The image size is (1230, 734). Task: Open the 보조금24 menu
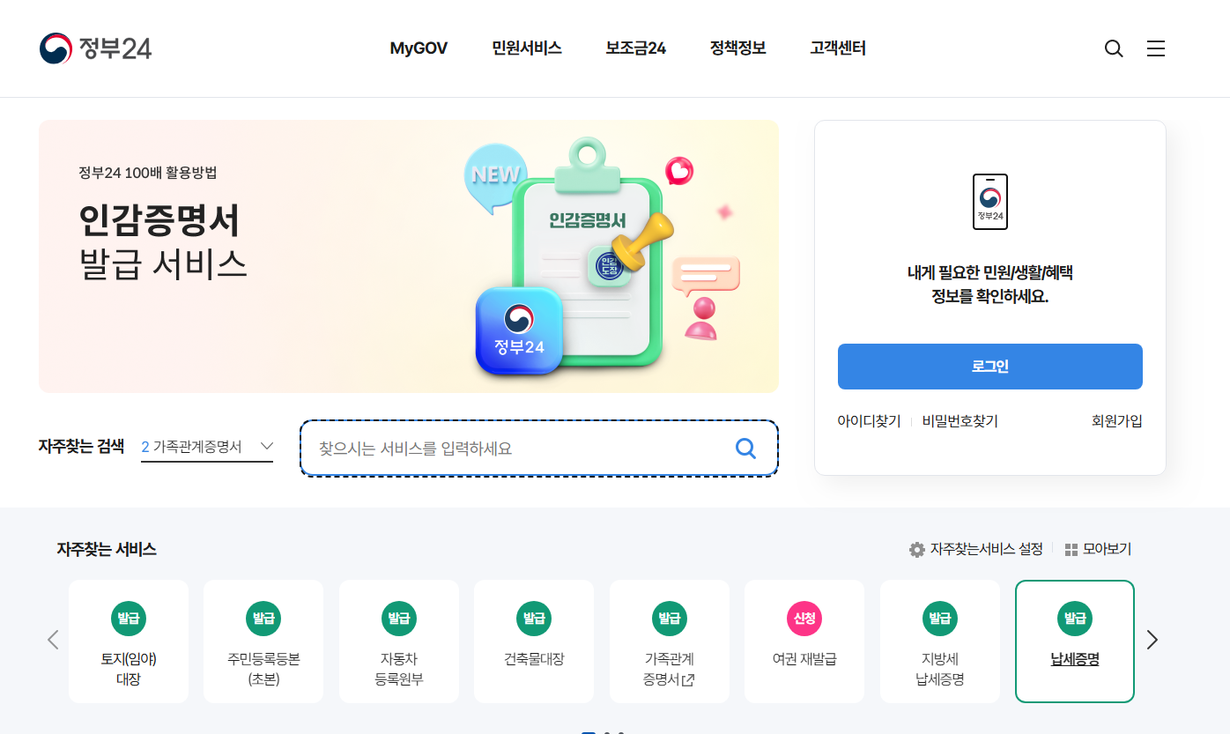[635, 48]
